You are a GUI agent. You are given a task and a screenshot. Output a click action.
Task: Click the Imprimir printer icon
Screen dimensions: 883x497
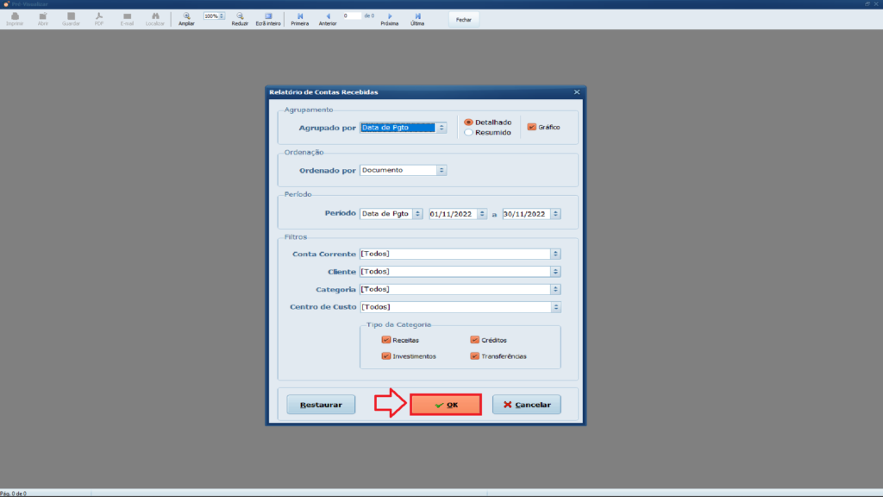(x=15, y=16)
